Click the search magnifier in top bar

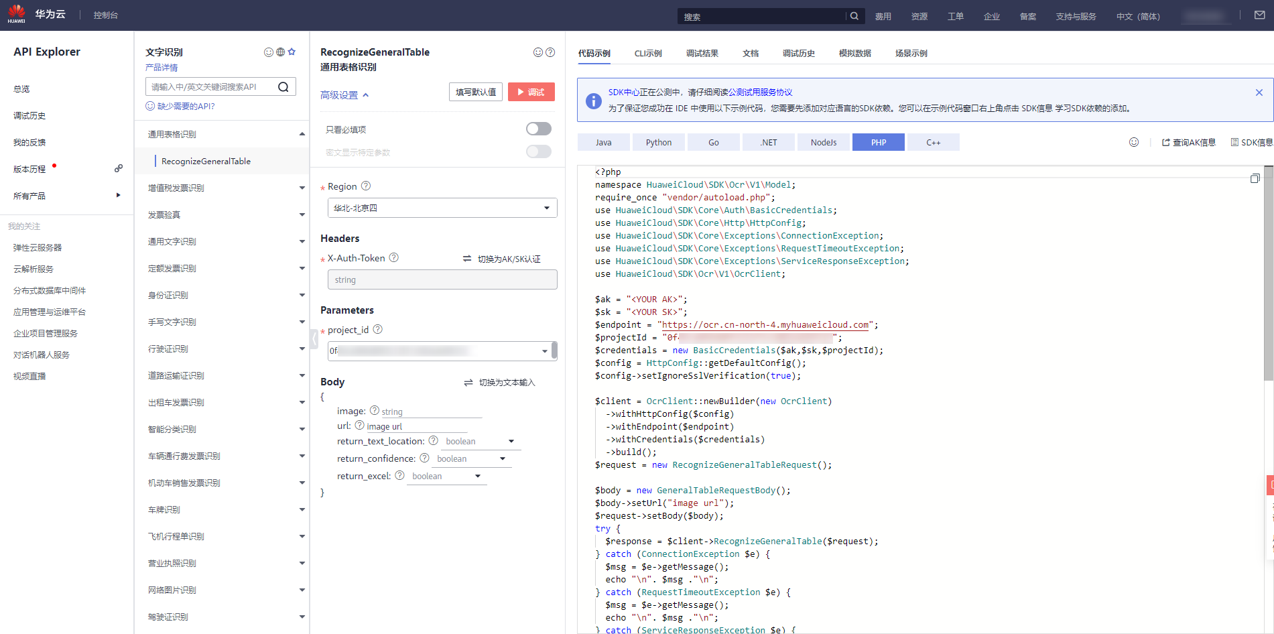854,16
